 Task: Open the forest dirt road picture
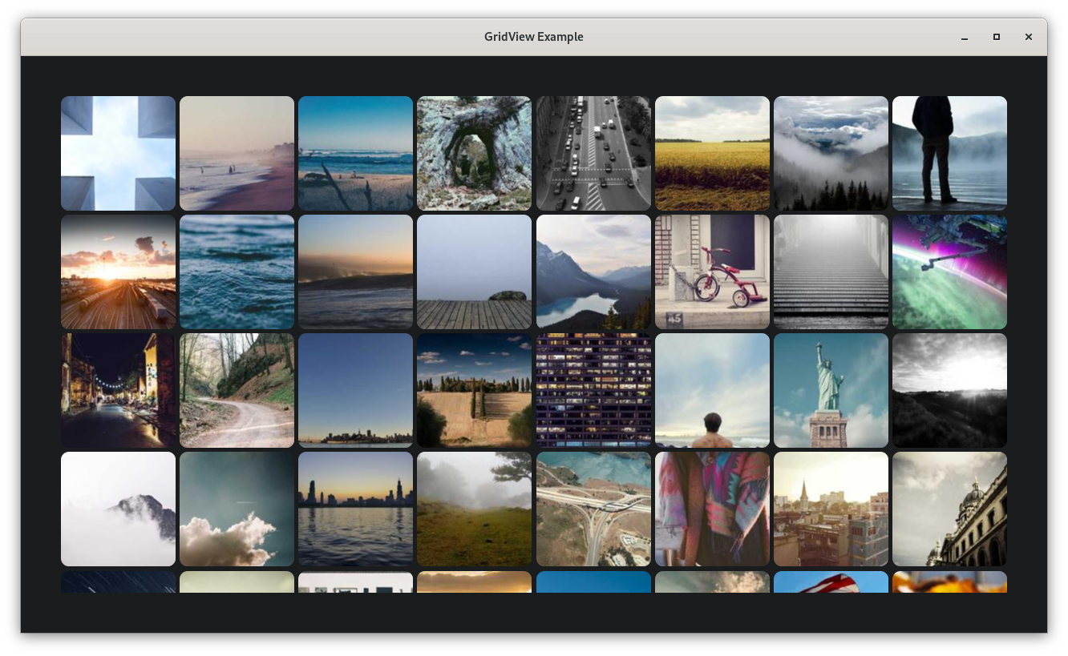pos(237,390)
